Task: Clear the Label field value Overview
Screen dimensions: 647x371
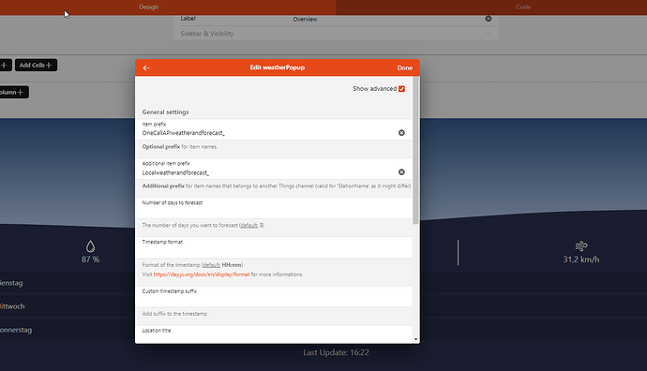Action: click(x=489, y=19)
